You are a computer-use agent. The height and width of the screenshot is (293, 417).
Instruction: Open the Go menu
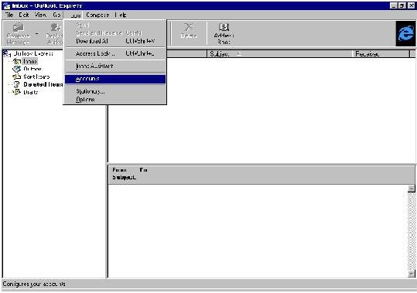click(x=56, y=15)
